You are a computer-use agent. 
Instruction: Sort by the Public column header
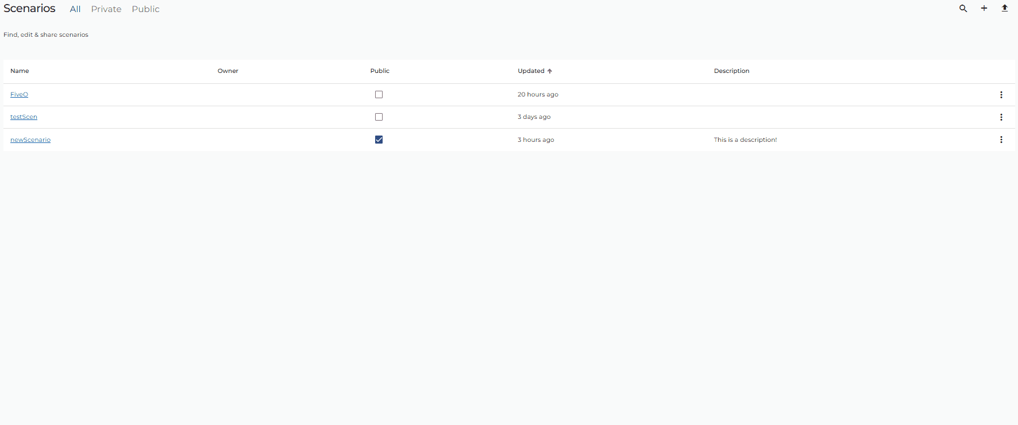point(380,71)
